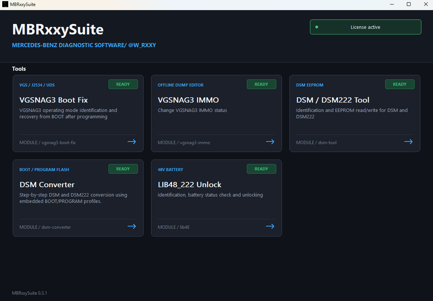Open DSM Converter arrow icon
433x301 pixels.
(x=132, y=226)
